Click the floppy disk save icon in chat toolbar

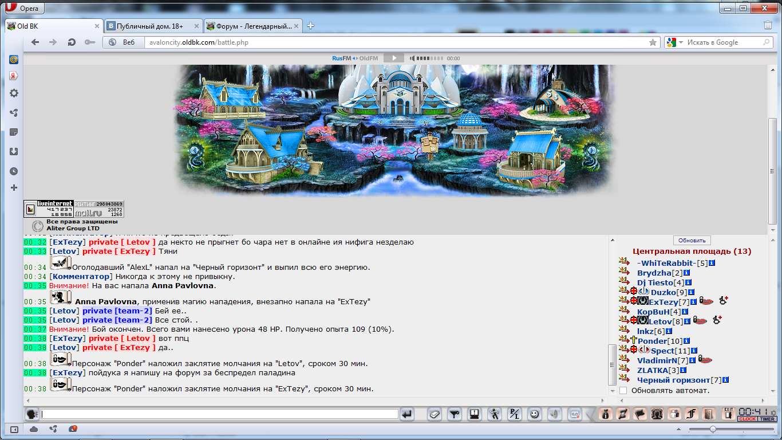point(474,414)
